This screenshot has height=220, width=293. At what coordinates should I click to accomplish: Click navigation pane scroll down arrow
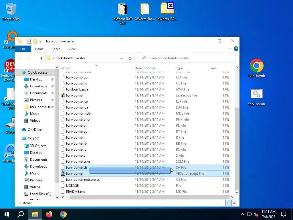click(57, 197)
